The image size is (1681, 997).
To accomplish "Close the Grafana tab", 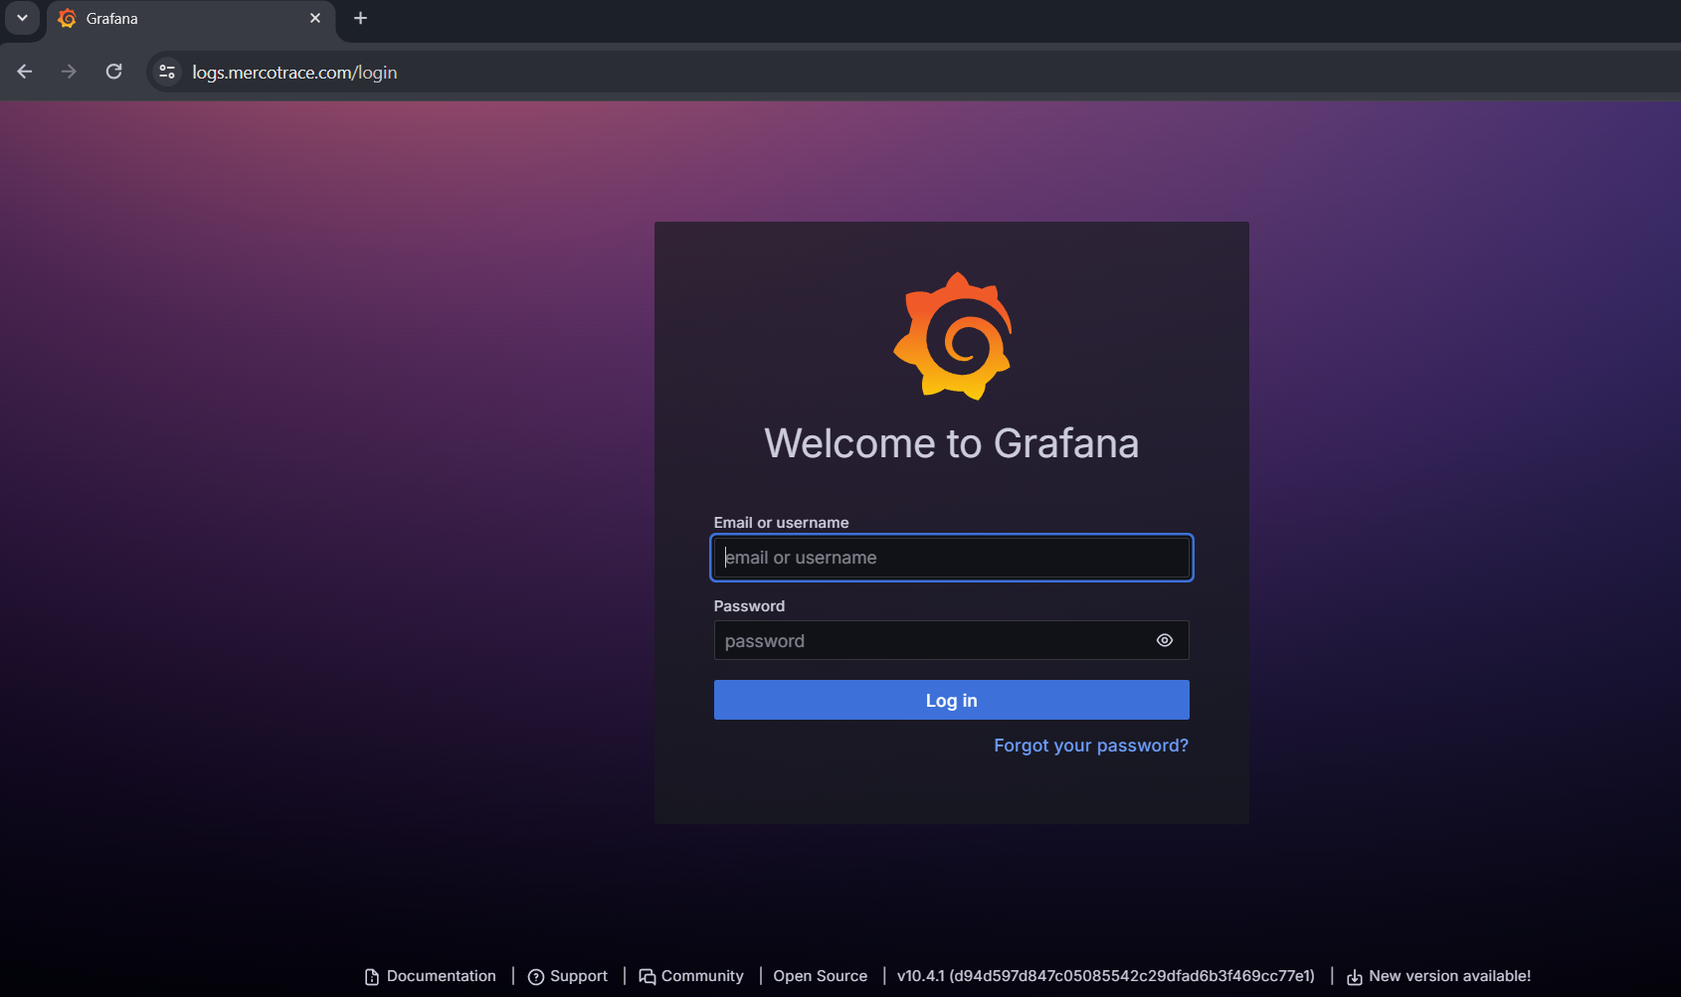I will click(x=315, y=18).
